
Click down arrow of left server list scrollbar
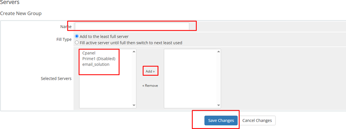[x=134, y=105]
